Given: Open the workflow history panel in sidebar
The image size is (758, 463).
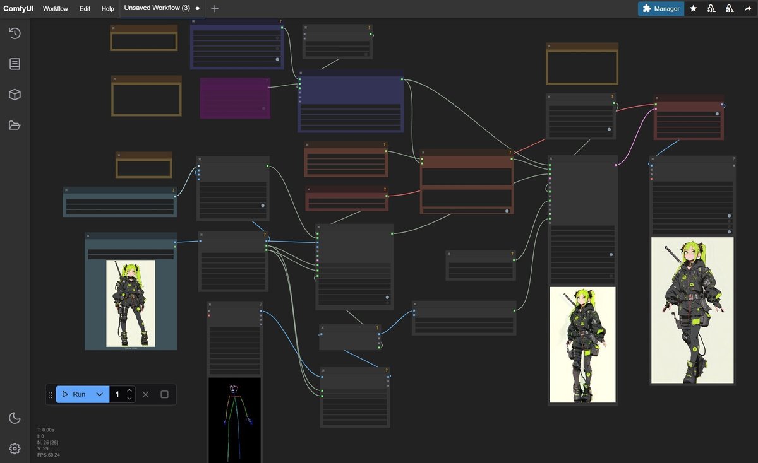Looking at the screenshot, I should coord(15,33).
